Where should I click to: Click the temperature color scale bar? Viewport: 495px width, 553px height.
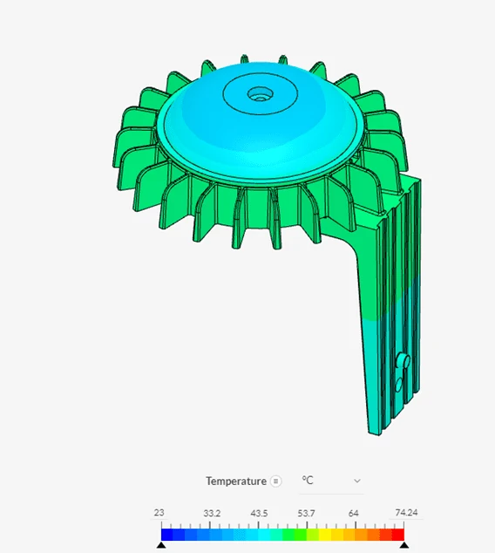(282, 535)
